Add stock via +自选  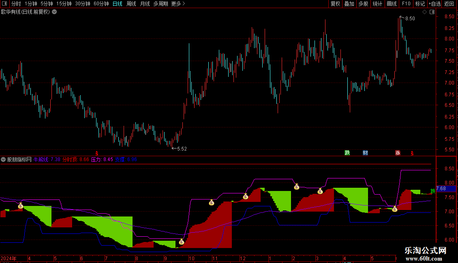[434, 4]
